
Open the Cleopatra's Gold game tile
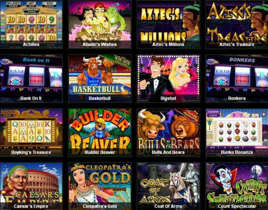[x=100, y=186]
